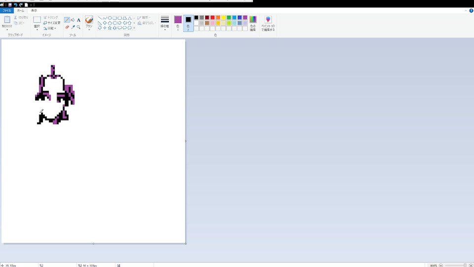Viewport: 474px width, 267px height.
Task: Choose the Curve shape
Action: pos(105,18)
